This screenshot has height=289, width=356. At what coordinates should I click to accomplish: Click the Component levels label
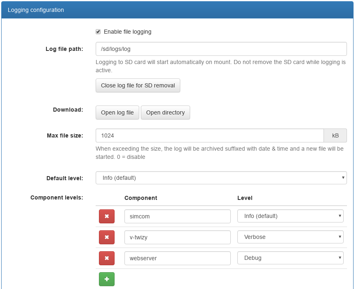(x=57, y=197)
